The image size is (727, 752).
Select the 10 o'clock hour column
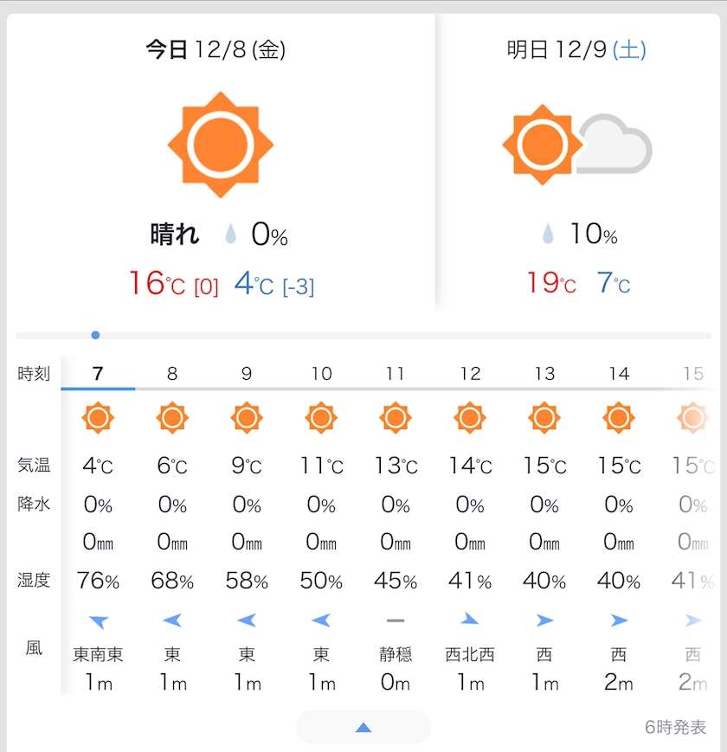[x=321, y=374]
